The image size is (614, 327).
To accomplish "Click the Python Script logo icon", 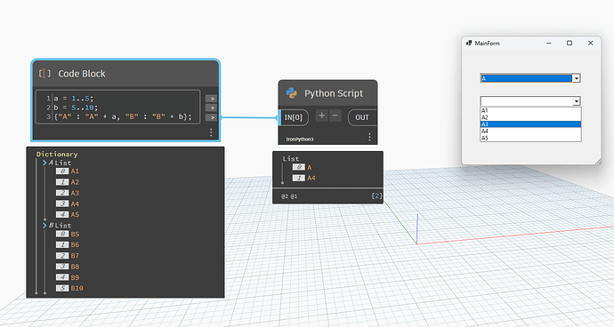I will 292,93.
